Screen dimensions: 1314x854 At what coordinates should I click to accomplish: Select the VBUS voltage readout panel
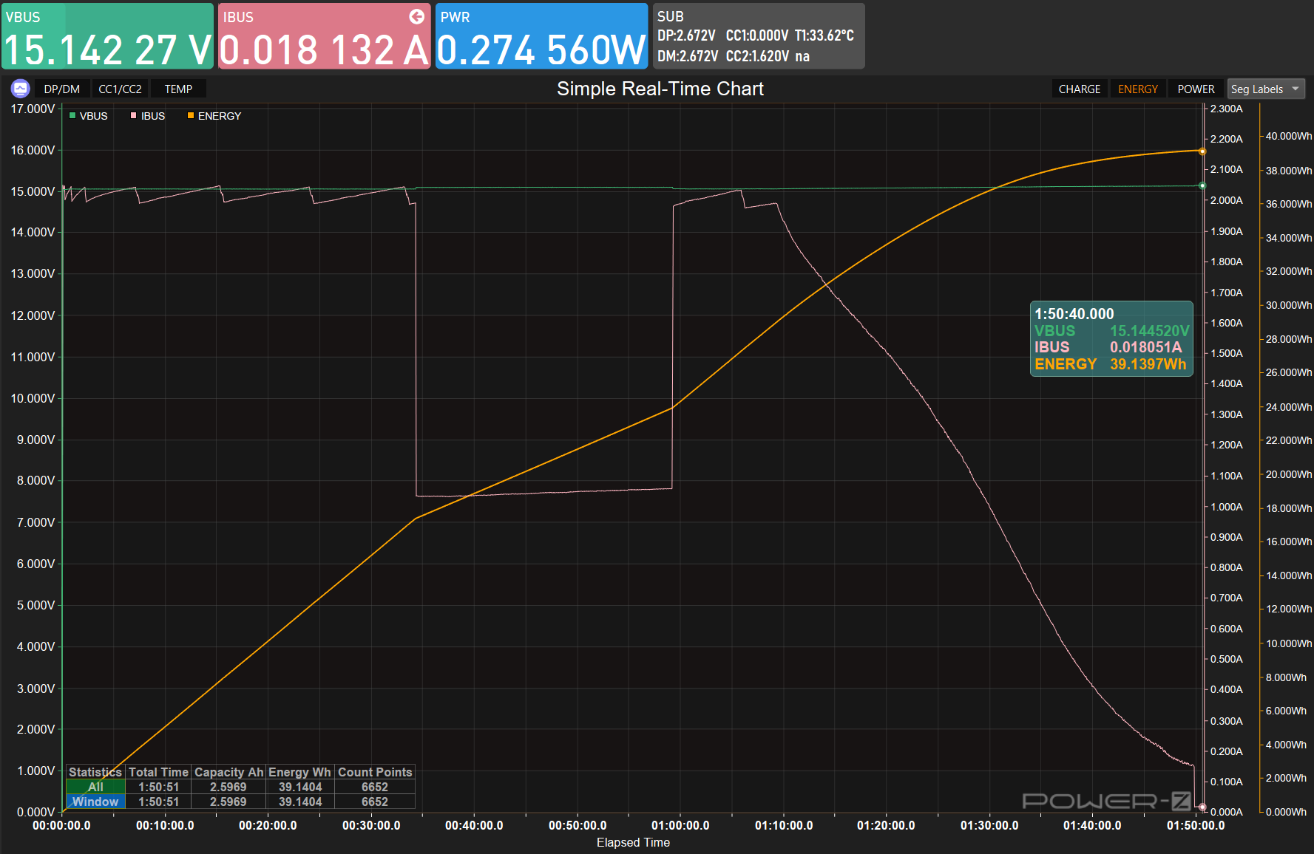coord(107,36)
